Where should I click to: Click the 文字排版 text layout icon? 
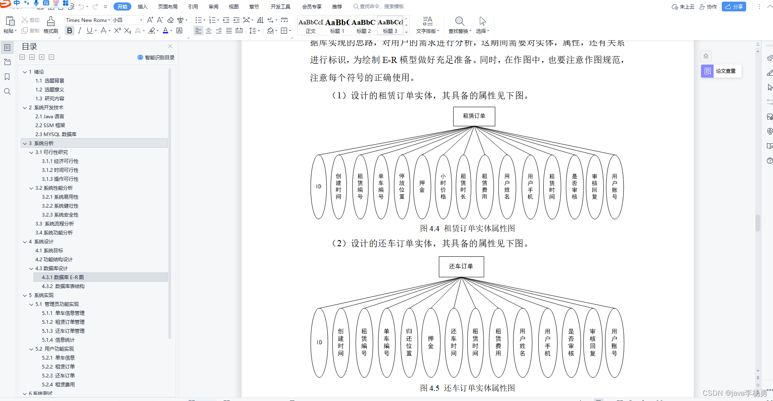pos(427,21)
